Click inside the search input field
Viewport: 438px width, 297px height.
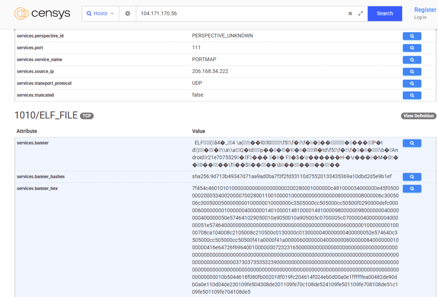point(240,13)
